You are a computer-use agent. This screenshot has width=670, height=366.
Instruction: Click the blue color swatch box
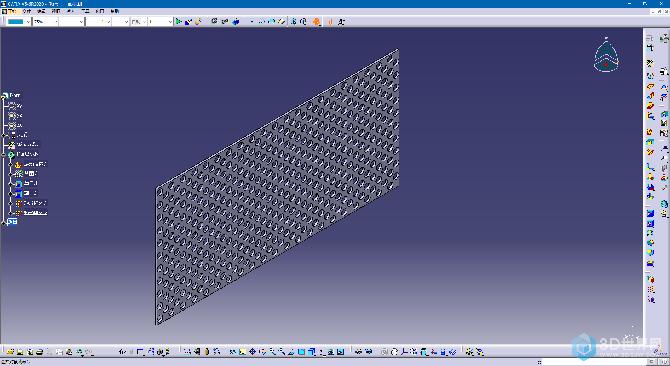coord(16,22)
